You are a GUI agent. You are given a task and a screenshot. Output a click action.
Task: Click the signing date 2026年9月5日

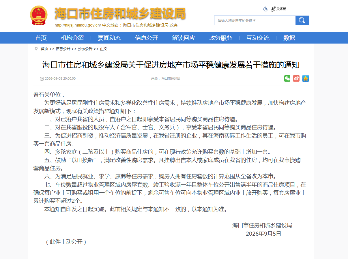point(263,234)
